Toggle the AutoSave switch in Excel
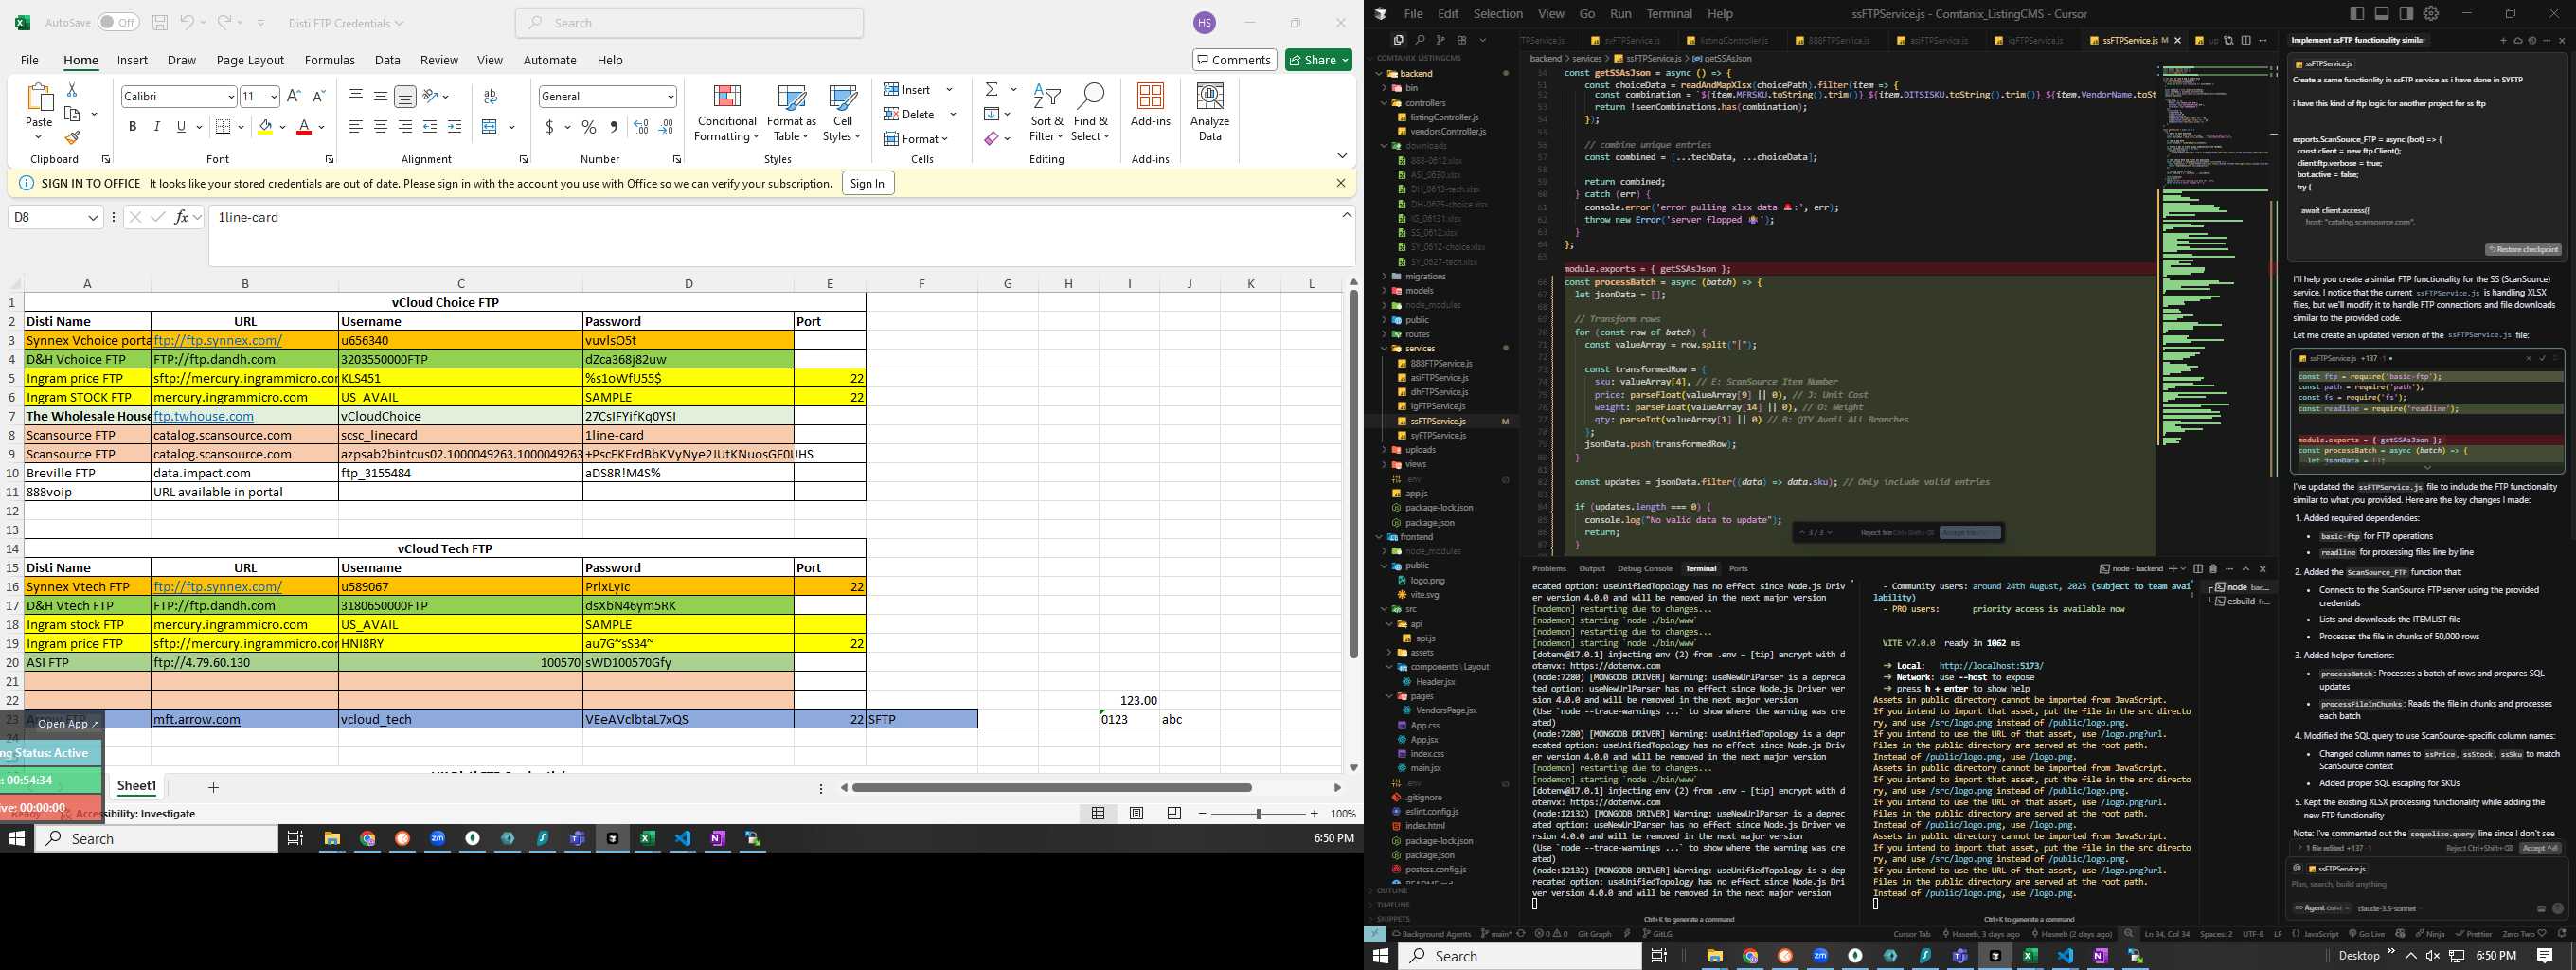This screenshot has width=2576, height=970. [x=118, y=22]
